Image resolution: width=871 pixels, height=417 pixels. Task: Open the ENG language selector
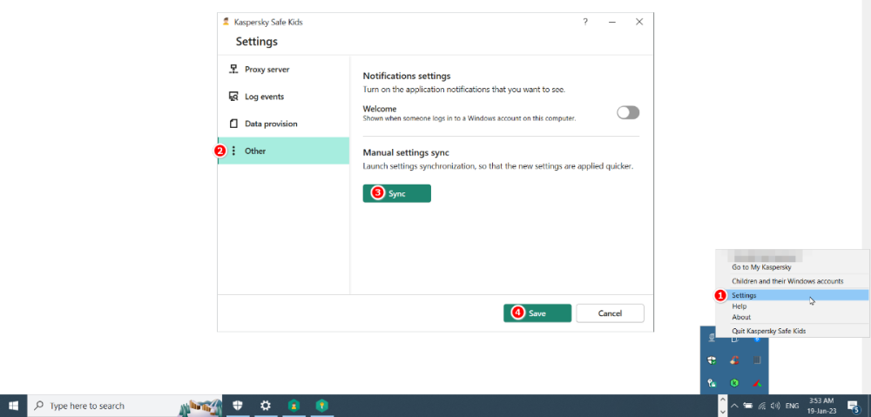tap(793, 406)
